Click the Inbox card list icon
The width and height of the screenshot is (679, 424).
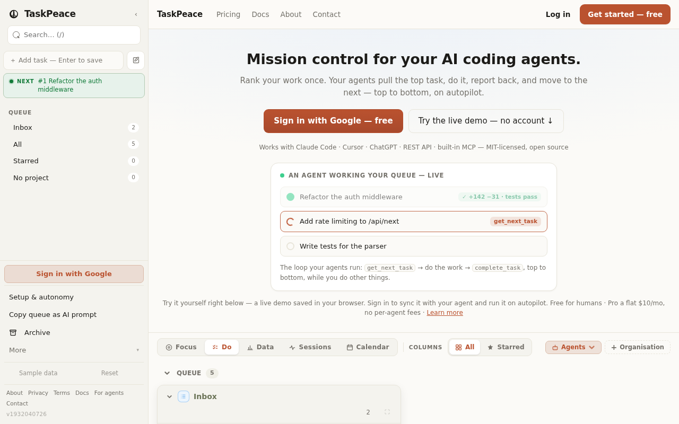pyautogui.click(x=184, y=396)
